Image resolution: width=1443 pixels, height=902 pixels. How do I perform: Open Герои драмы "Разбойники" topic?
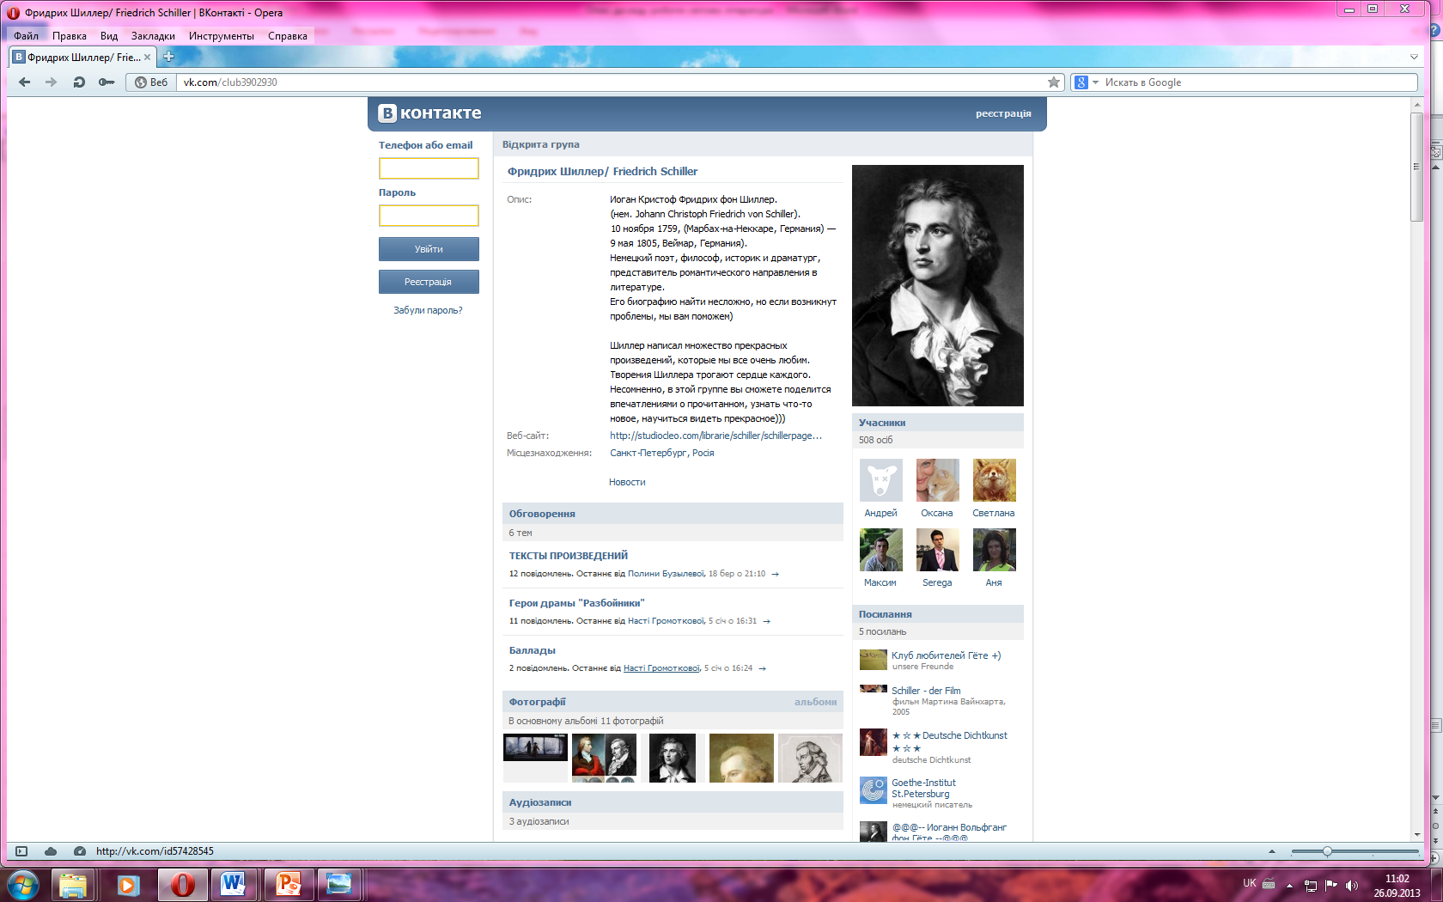coord(576,603)
